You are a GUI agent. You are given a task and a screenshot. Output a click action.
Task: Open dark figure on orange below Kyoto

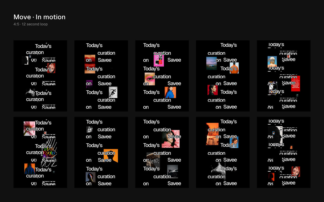(x=29, y=169)
